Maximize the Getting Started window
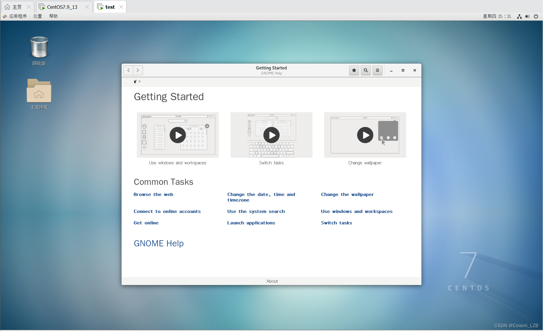 point(403,70)
